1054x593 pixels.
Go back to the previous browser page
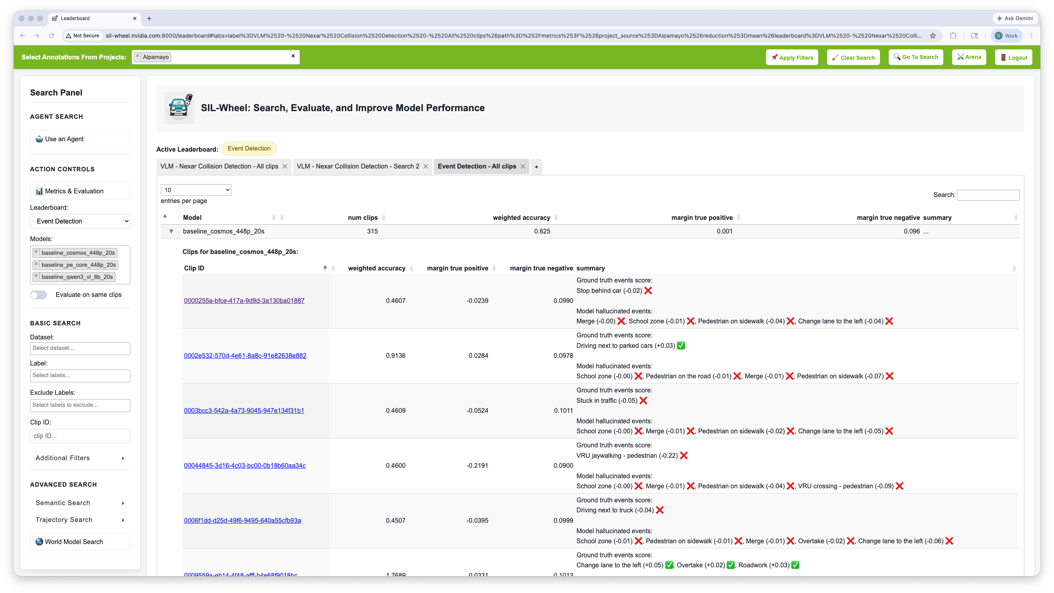tap(22, 36)
